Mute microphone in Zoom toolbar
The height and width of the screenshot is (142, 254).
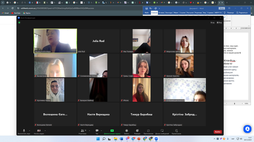[24, 131]
